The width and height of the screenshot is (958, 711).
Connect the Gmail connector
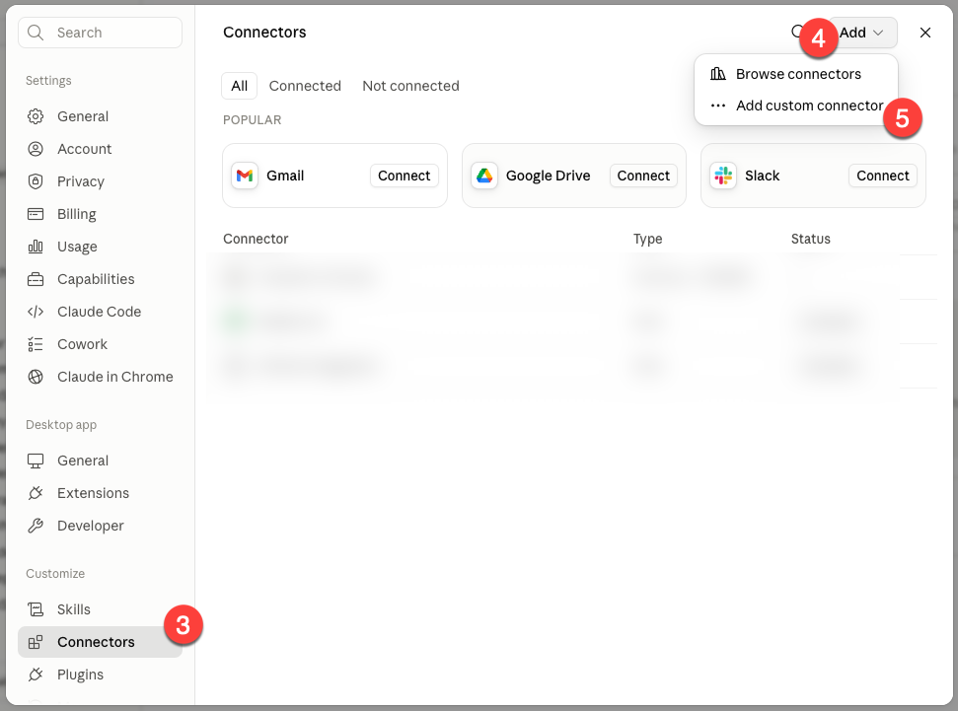pyautogui.click(x=404, y=176)
